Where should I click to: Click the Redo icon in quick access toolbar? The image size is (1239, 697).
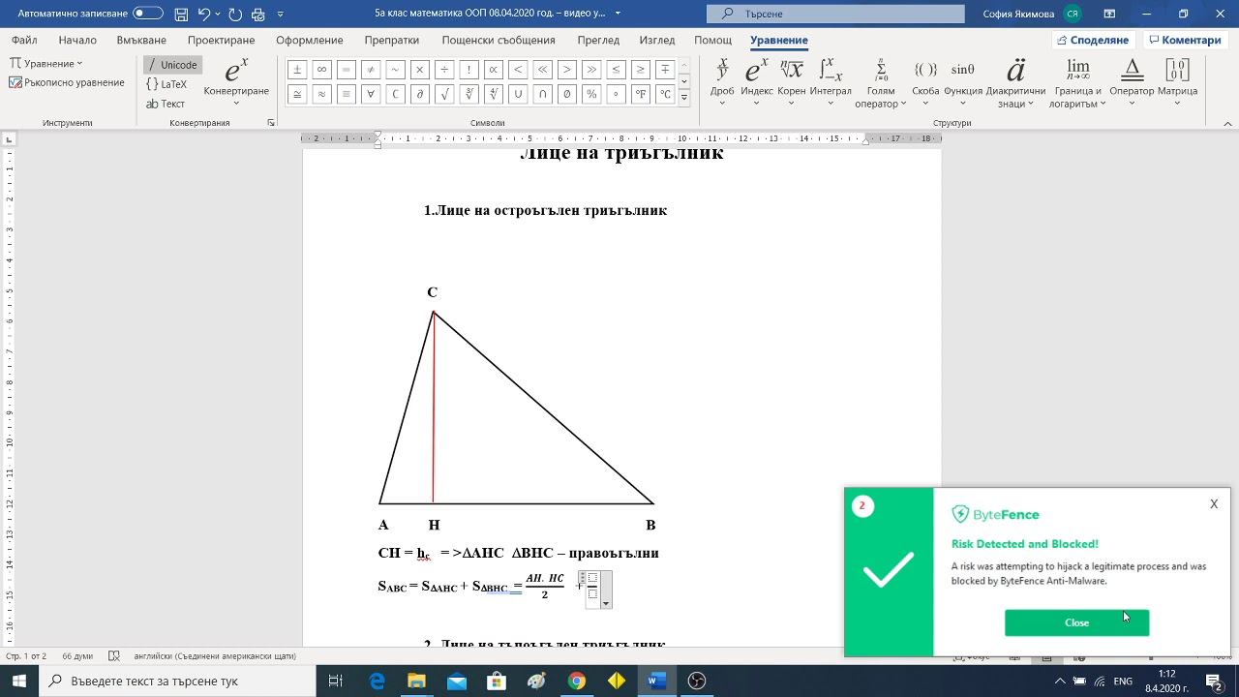point(235,15)
